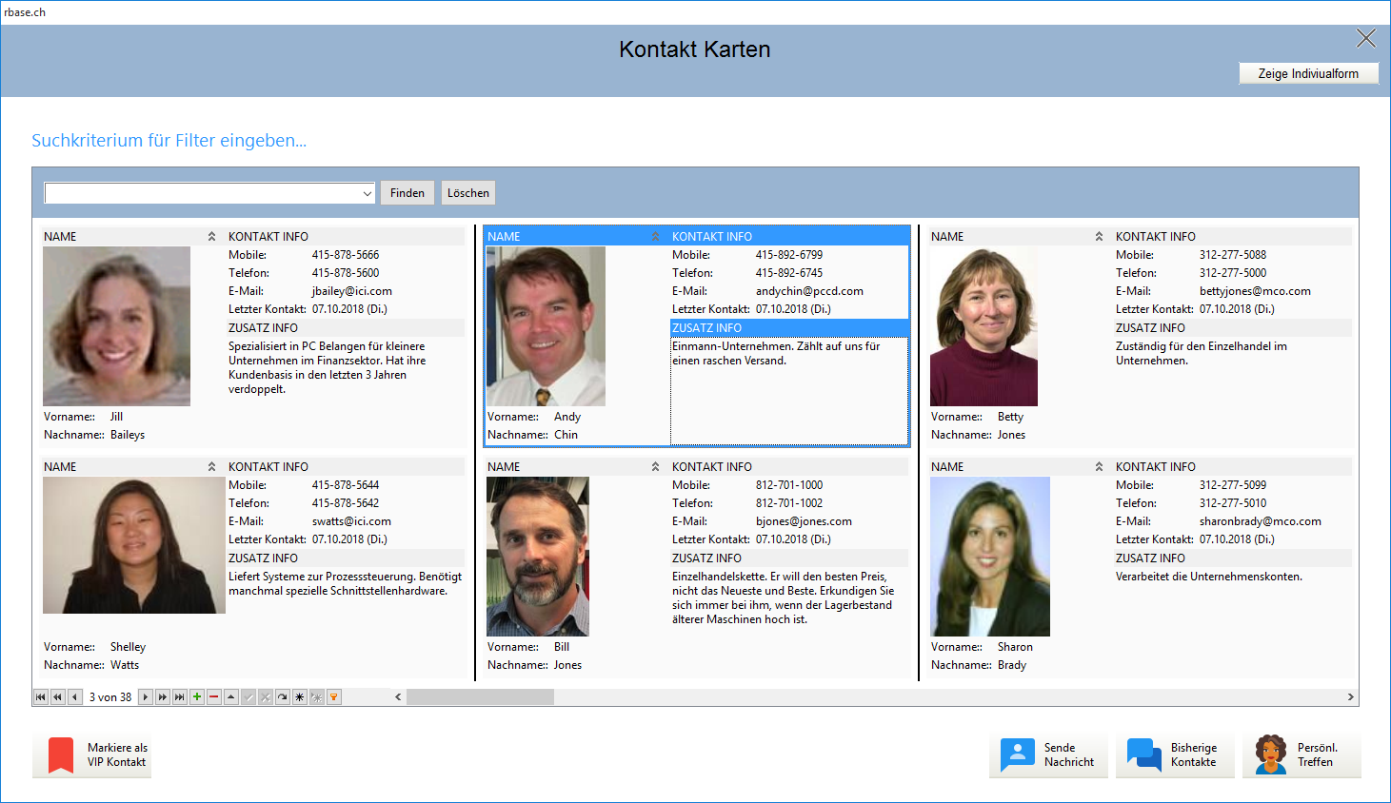The image size is (1391, 803).
Task: Collapse Jill Baileys card with chevron
Action: coord(211,237)
